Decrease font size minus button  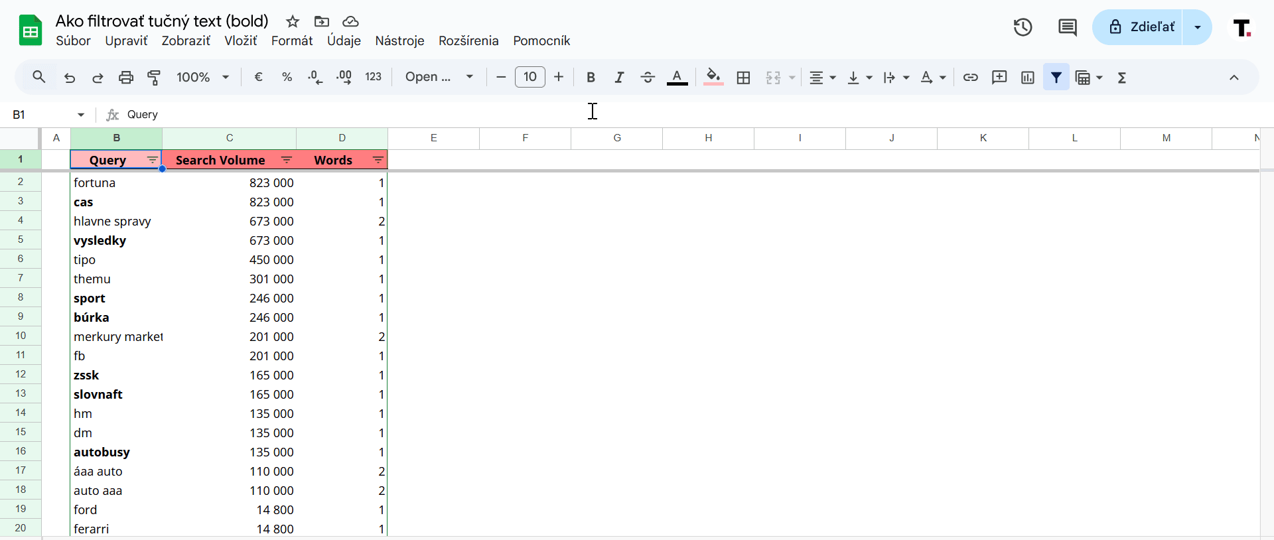501,77
